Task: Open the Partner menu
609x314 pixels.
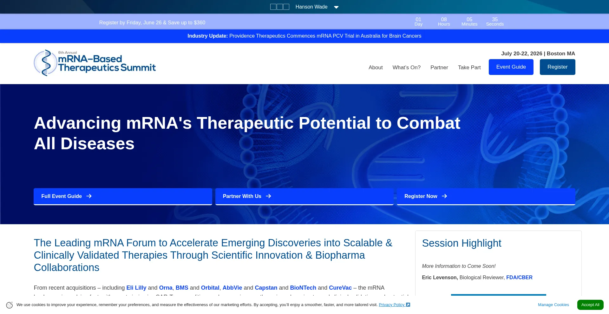Action: (439, 67)
